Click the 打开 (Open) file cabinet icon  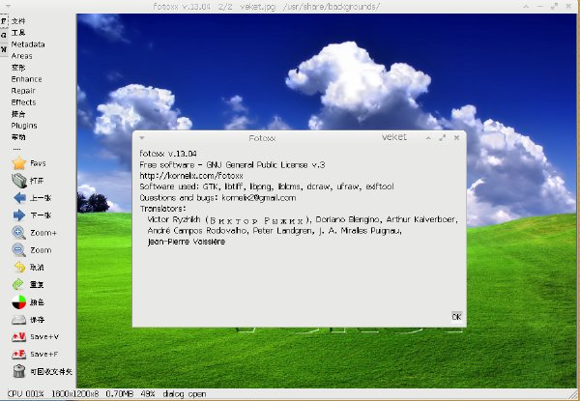[19, 181]
